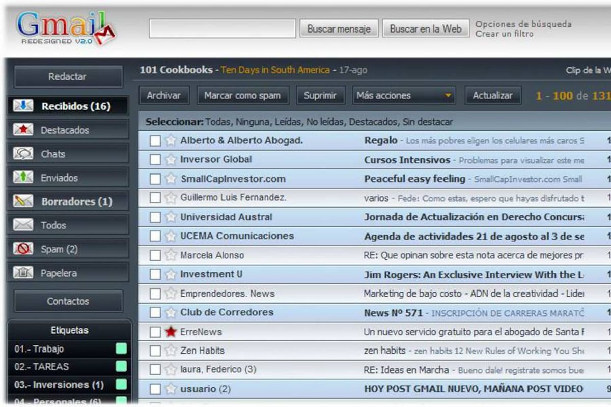Click the Crear un filtro link

click(x=504, y=34)
